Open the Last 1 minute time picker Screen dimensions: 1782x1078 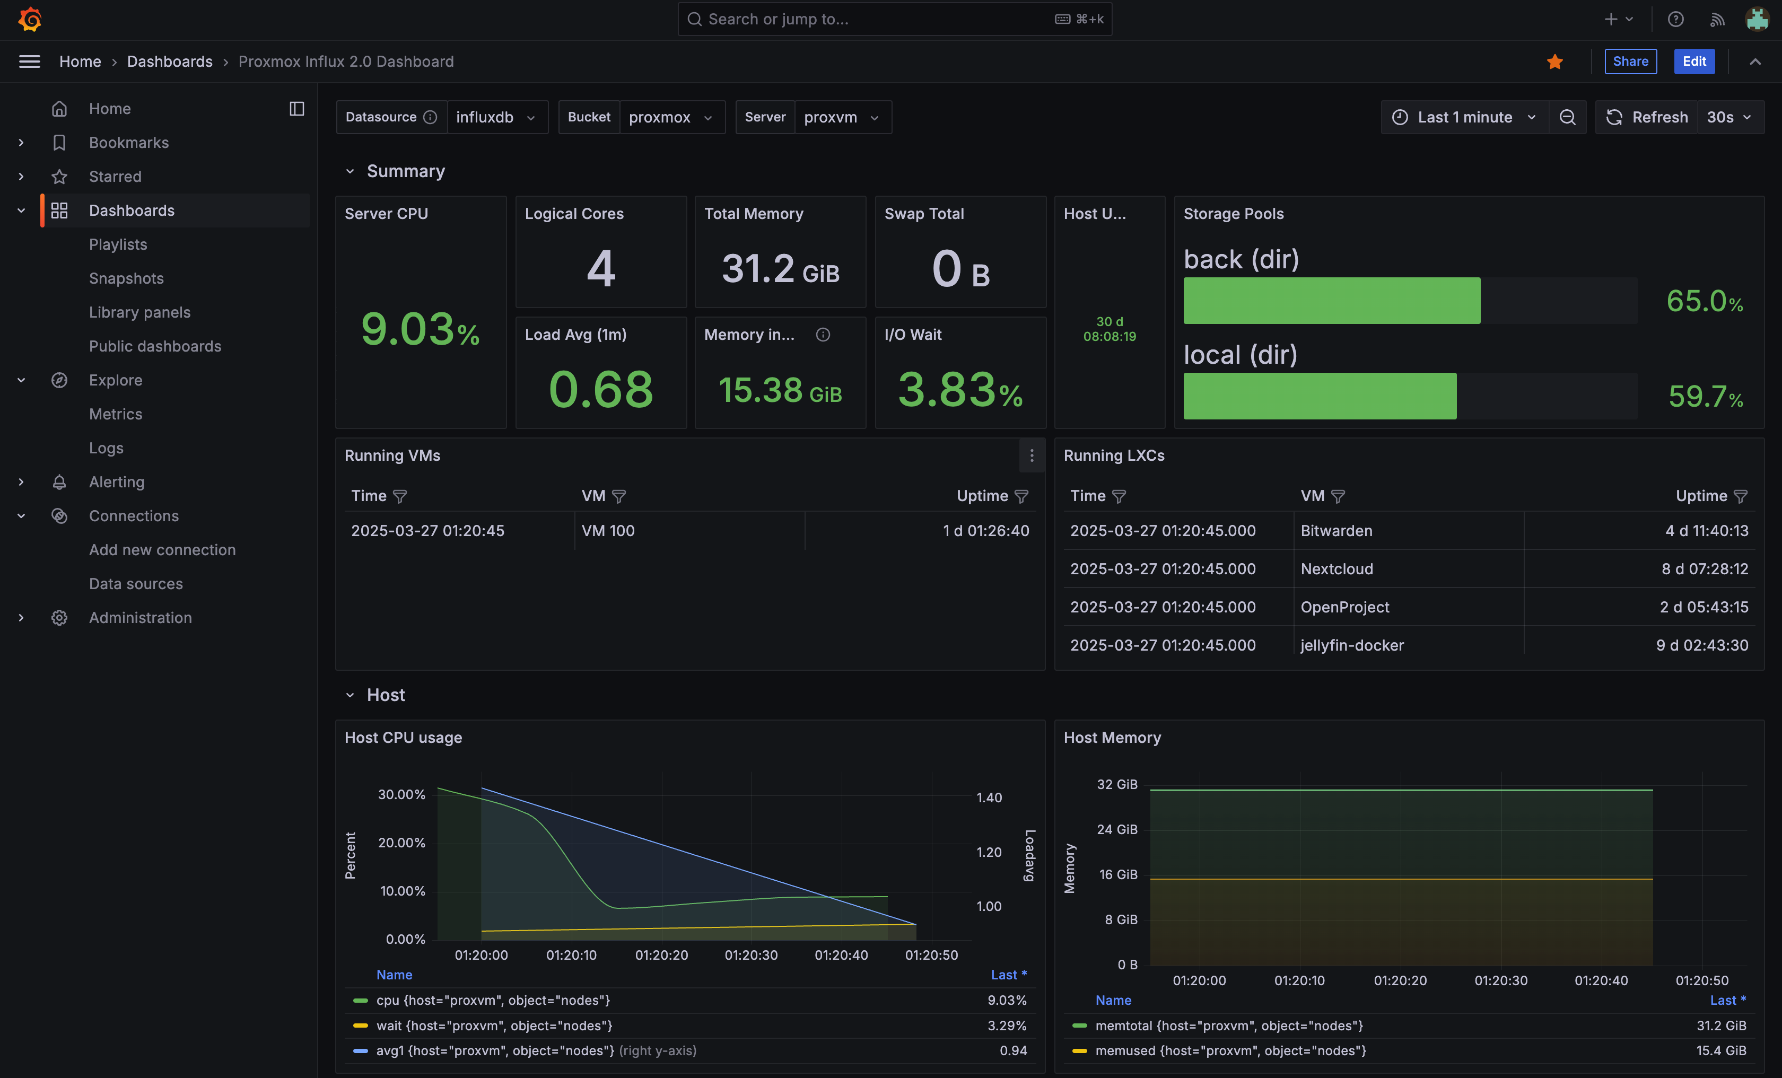click(1464, 117)
